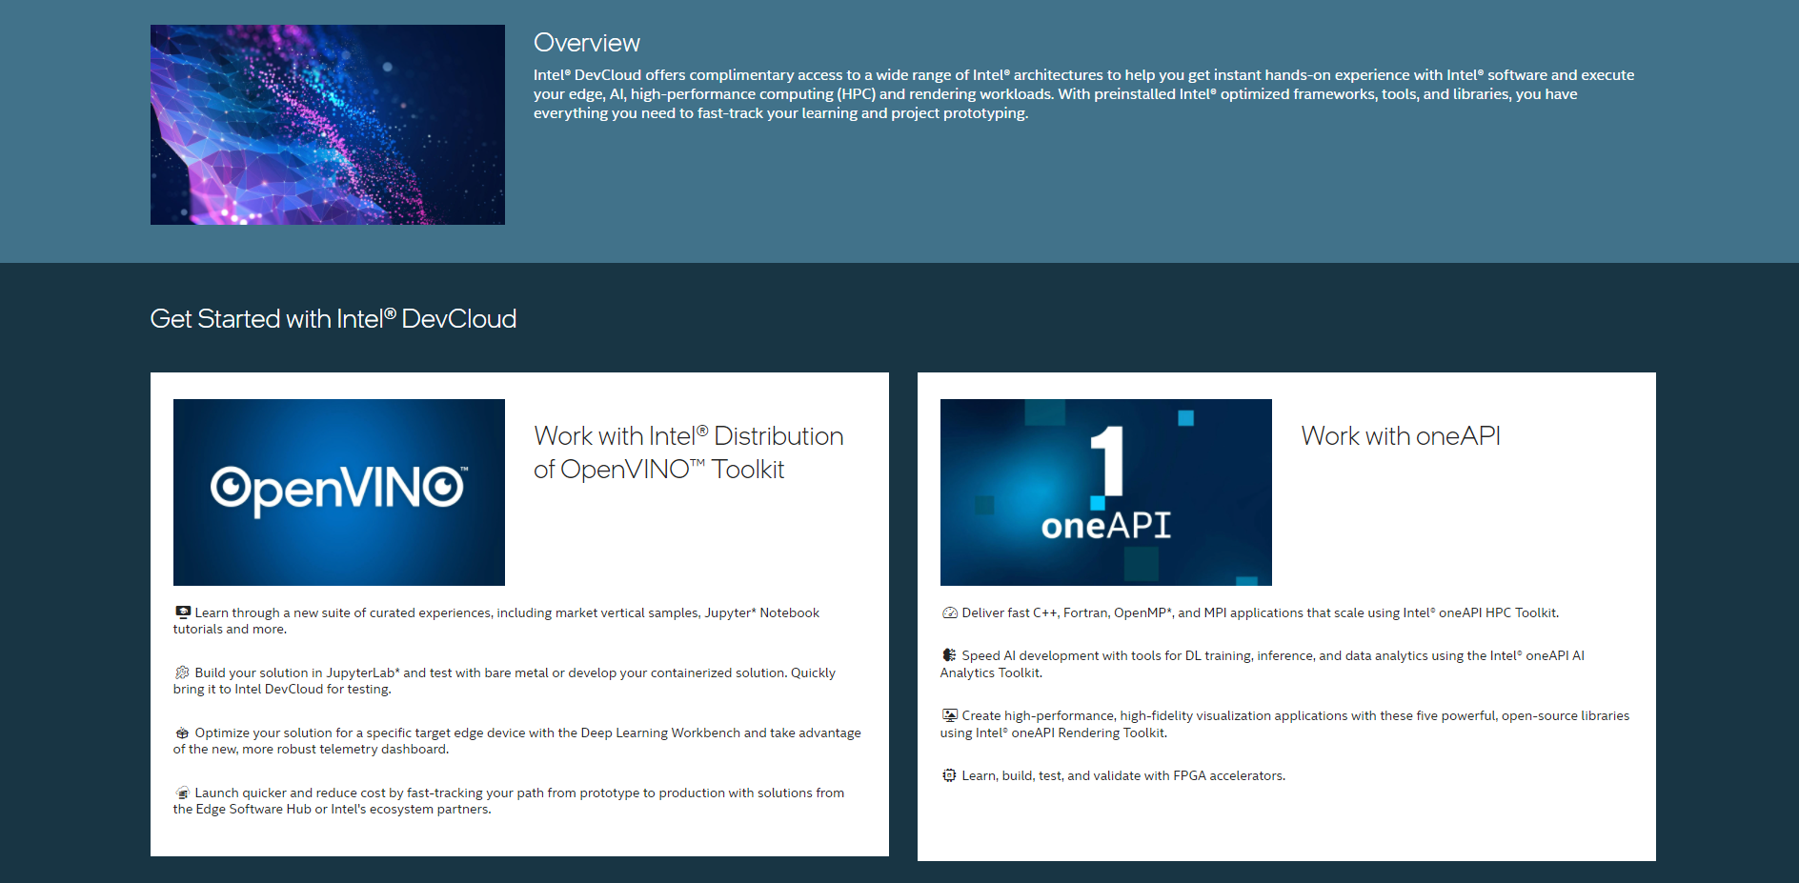Click the icon beside Build your solution in JupyterLab
This screenshot has width=1799, height=883.
[183, 672]
